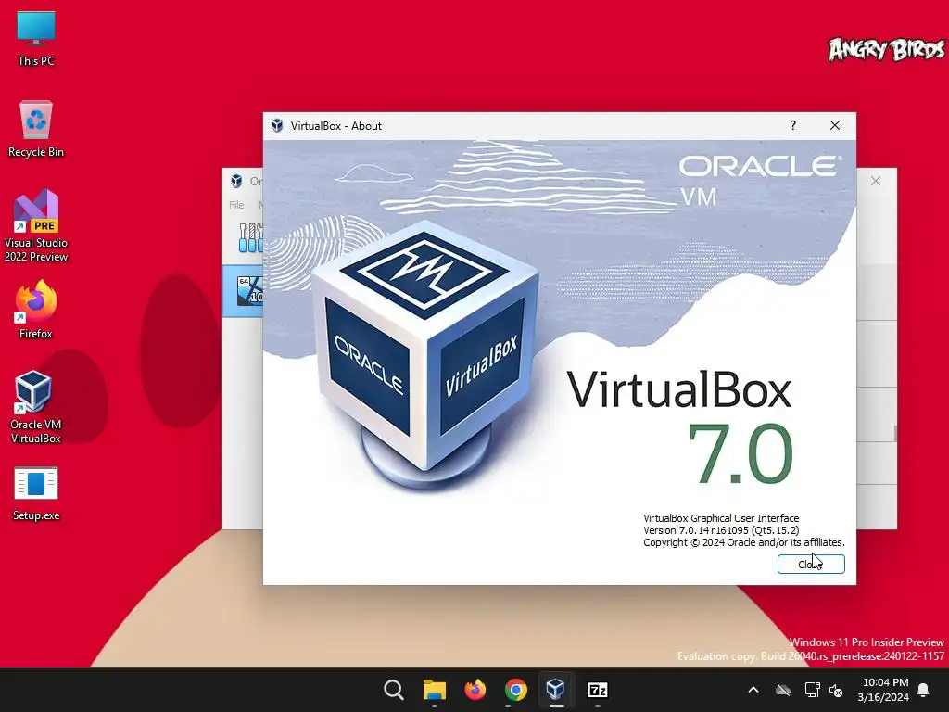The image size is (949, 712).
Task: Click VirtualBox icon in About title bar
Action: pos(277,125)
